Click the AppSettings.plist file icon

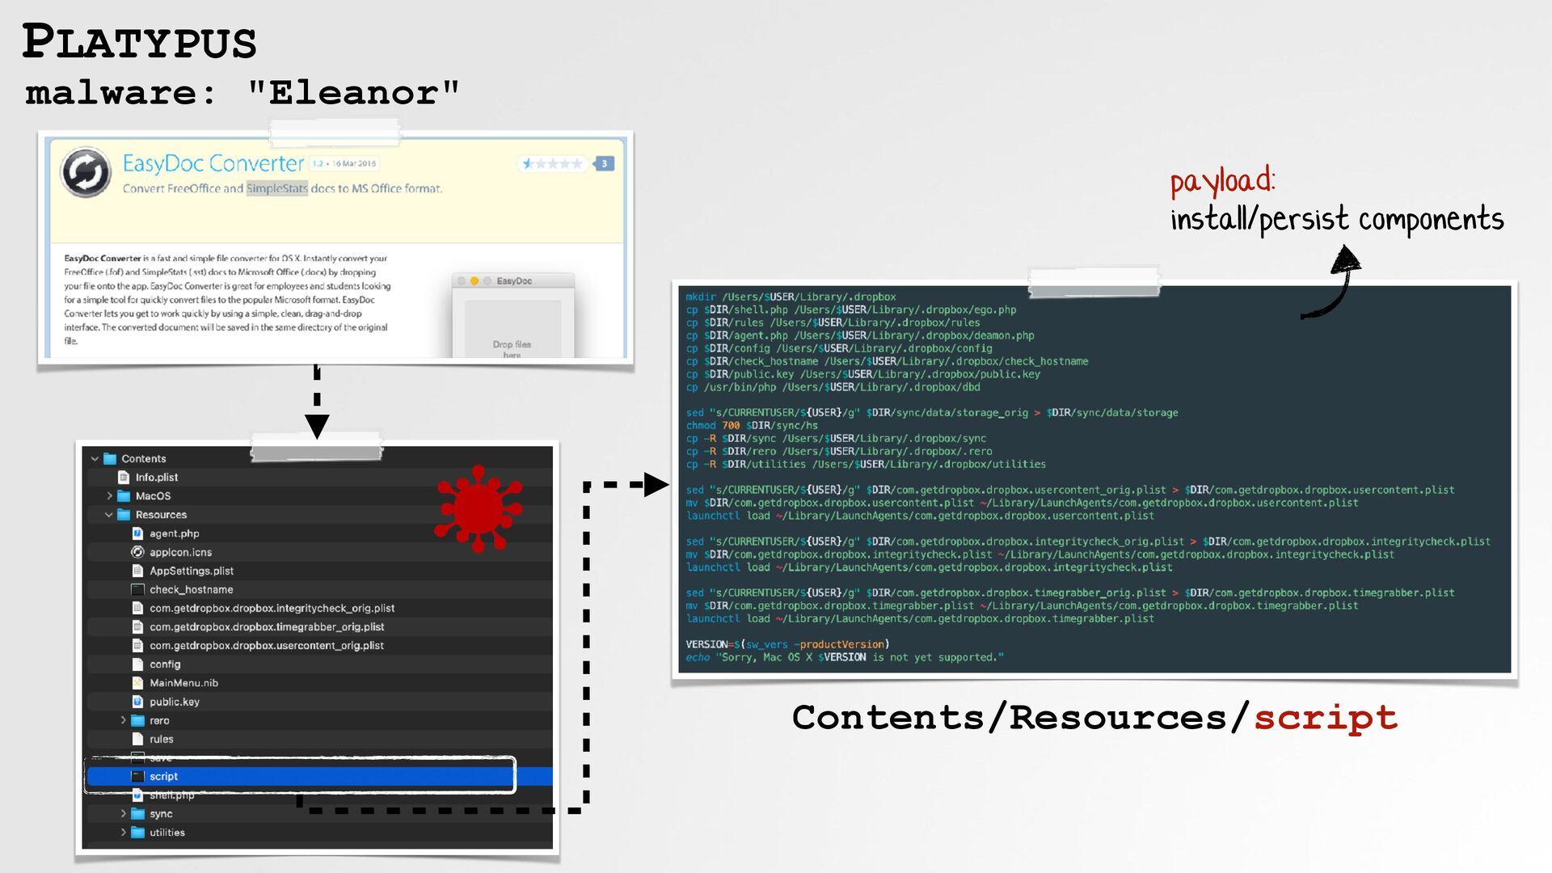(137, 571)
